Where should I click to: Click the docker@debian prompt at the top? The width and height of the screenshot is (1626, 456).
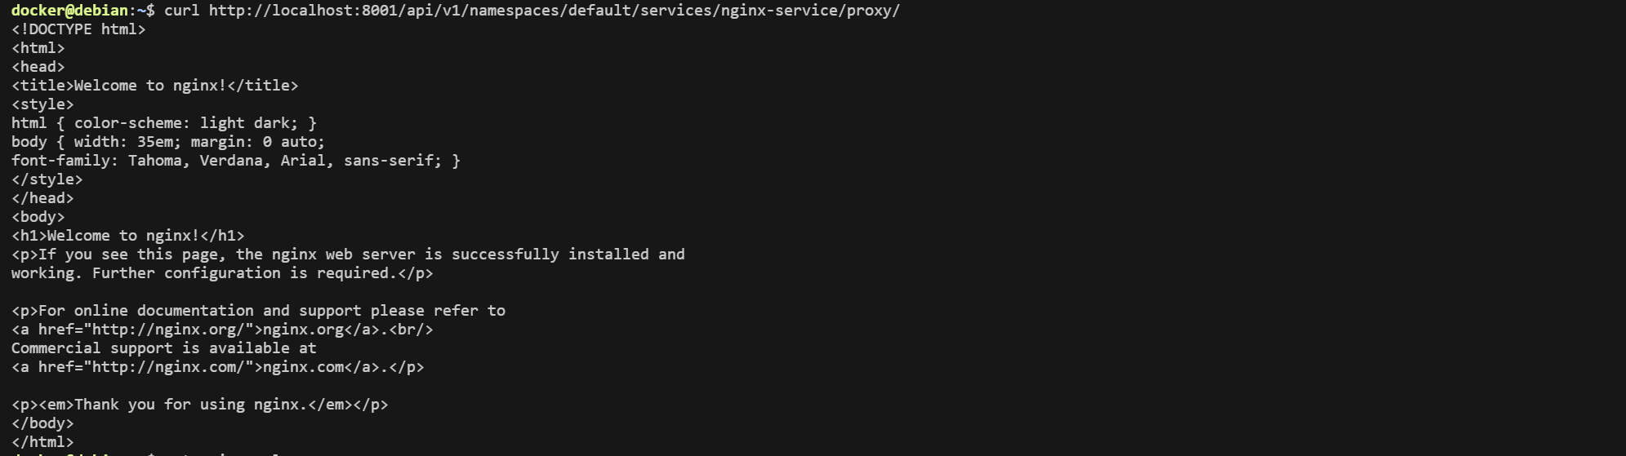pyautogui.click(x=69, y=11)
